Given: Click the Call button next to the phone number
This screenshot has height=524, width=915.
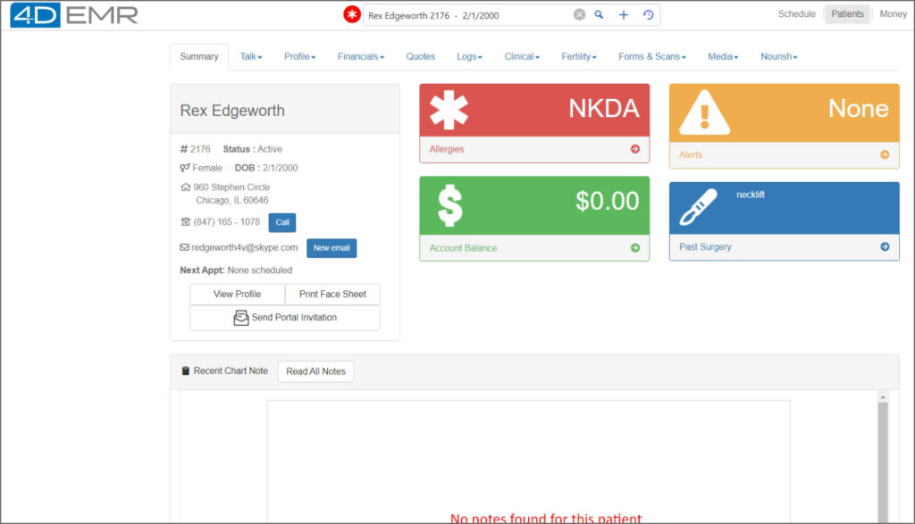Looking at the screenshot, I should point(281,222).
